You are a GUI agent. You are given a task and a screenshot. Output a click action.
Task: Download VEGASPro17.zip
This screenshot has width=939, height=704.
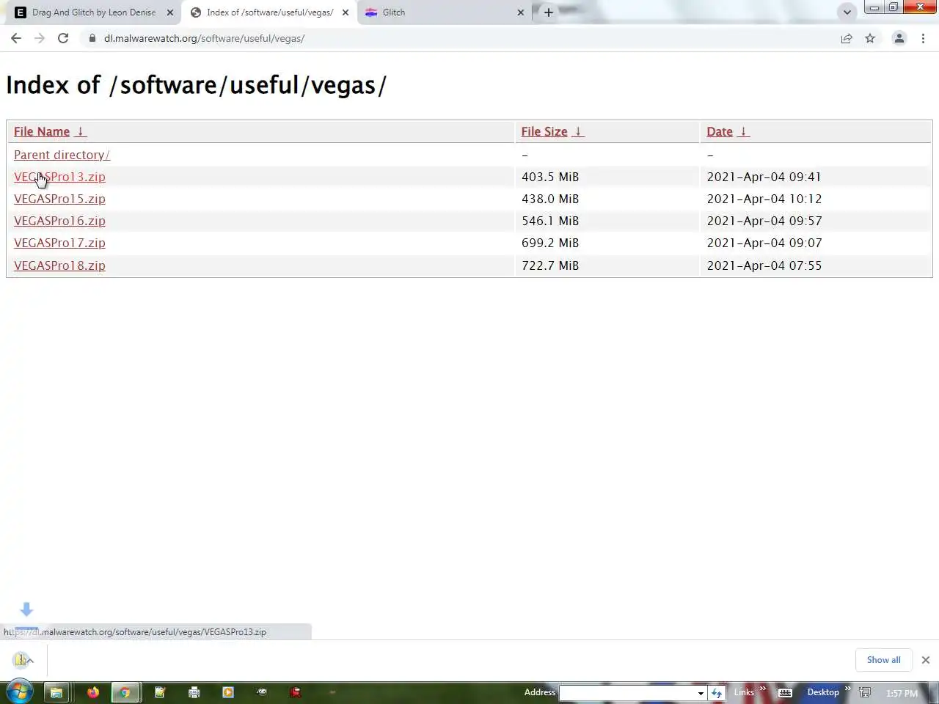(x=59, y=243)
